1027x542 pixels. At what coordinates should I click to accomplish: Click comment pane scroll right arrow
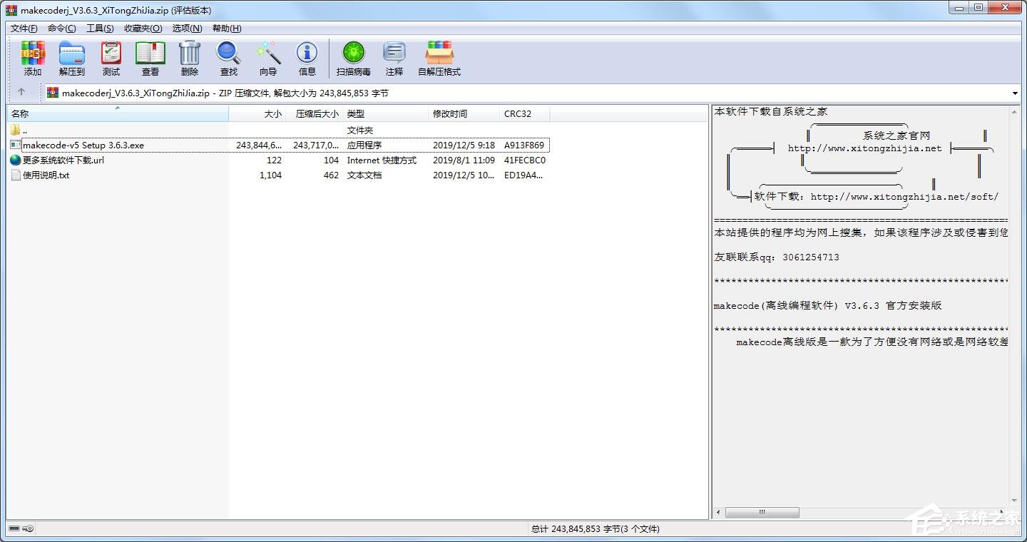(1002, 512)
